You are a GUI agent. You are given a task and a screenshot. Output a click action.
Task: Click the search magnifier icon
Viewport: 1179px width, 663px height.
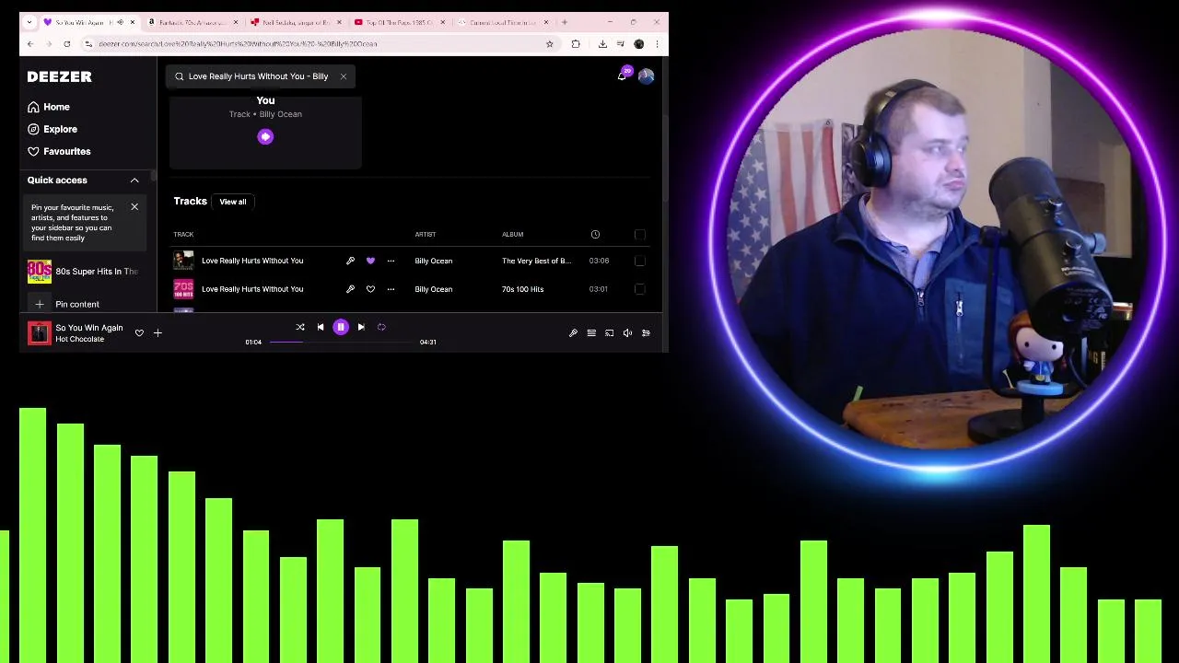(x=180, y=76)
